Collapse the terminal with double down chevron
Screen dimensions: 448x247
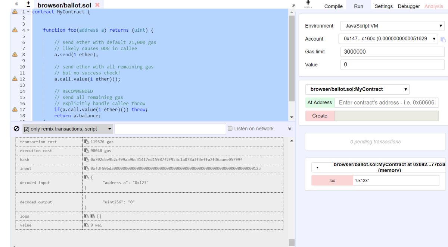click(x=290, y=129)
